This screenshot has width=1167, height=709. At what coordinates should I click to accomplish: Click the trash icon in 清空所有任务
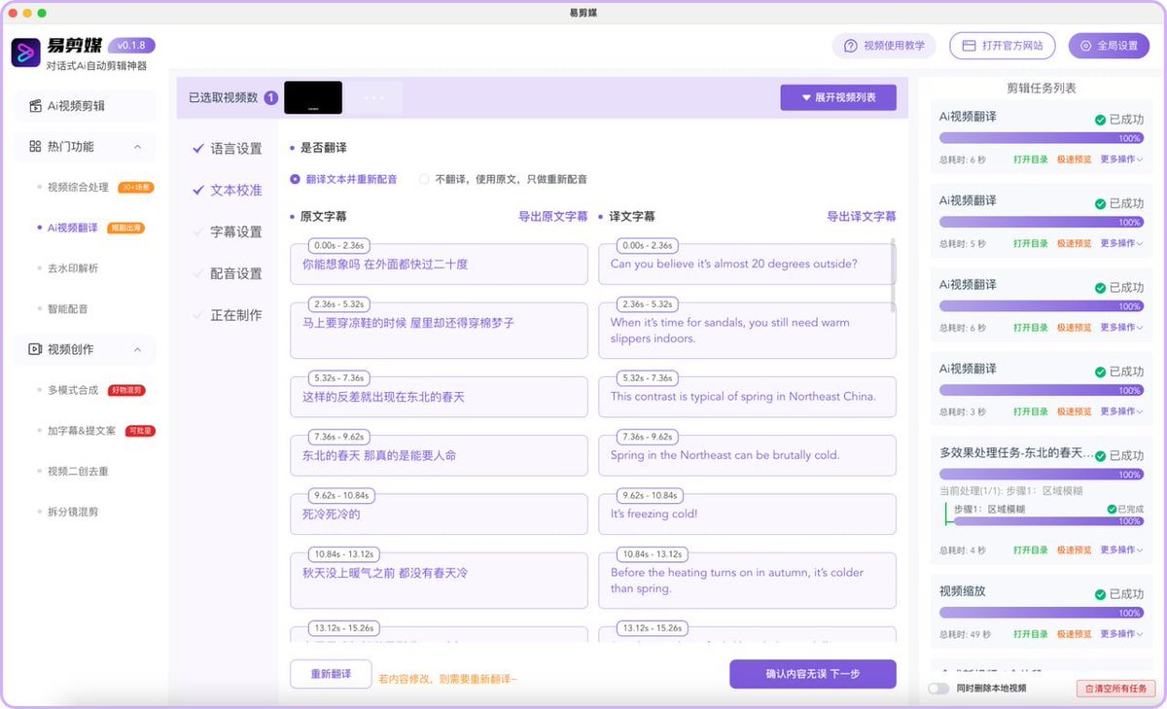point(1089,689)
